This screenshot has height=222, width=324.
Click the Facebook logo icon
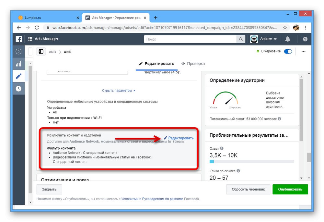coord(19,39)
